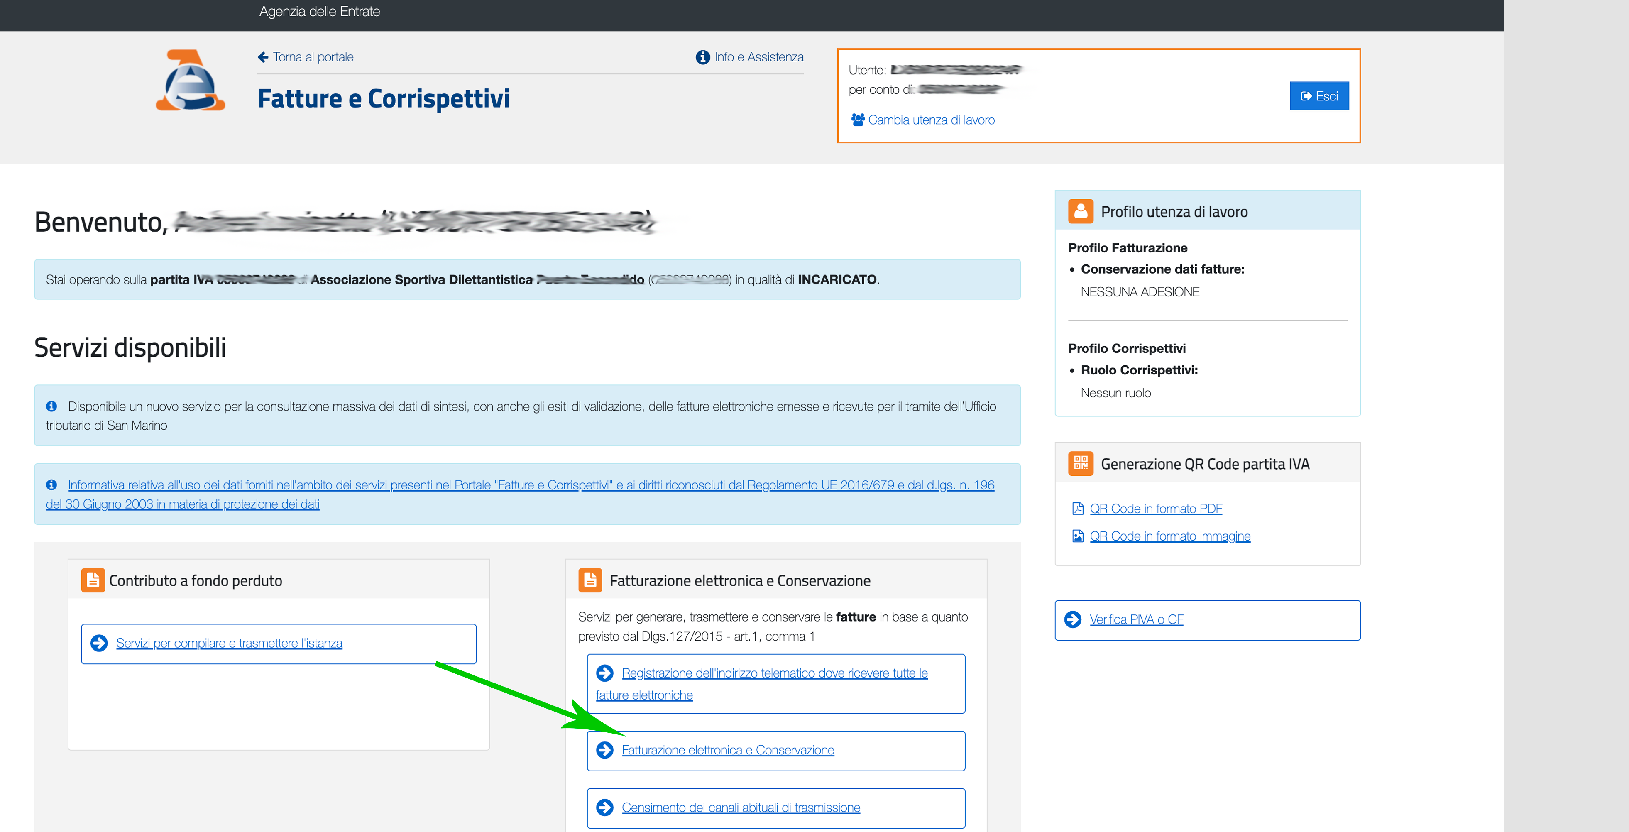Click the Agenzia delle Entrate logo
Viewport: 1629px width, 832px height.
click(x=191, y=81)
